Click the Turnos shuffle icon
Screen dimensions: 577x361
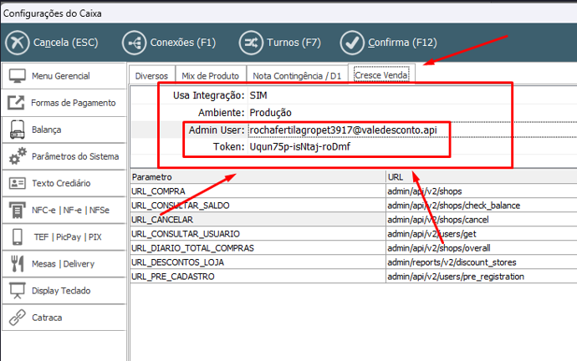click(x=250, y=42)
